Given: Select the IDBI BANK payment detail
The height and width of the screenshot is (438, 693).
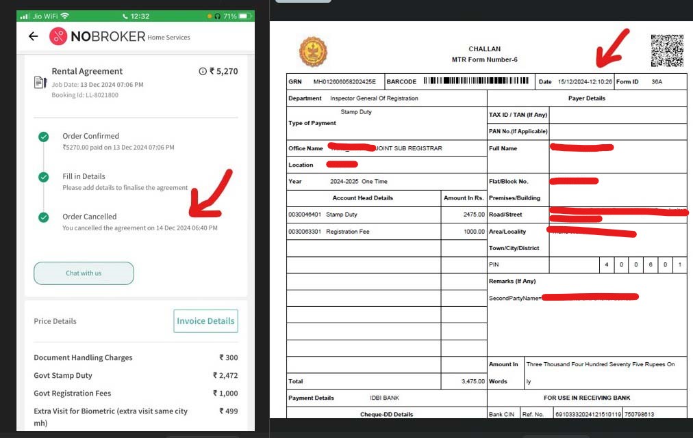Looking at the screenshot, I should pos(385,398).
